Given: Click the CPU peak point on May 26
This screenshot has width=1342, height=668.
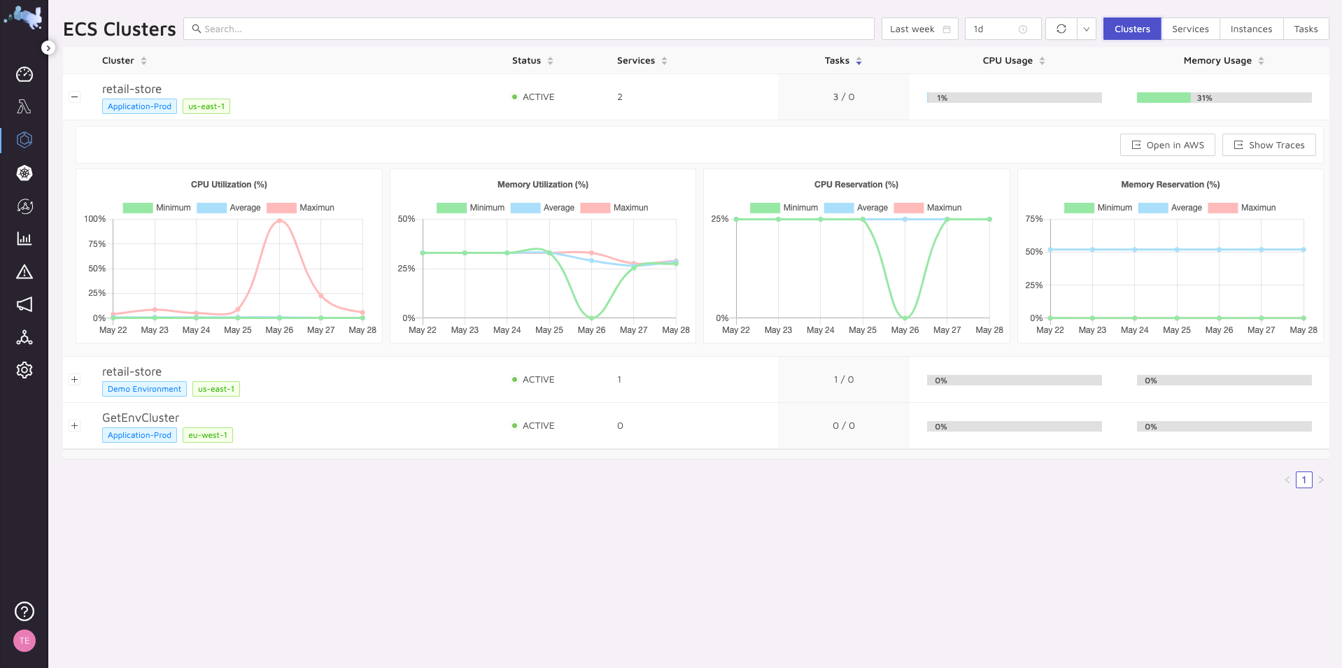Looking at the screenshot, I should tap(279, 220).
